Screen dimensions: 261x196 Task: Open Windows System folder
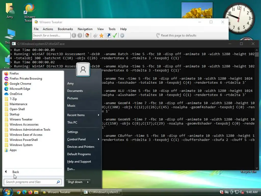point(33,145)
